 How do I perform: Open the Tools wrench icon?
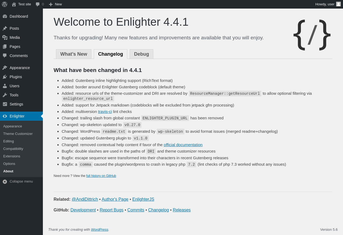(x=5, y=95)
